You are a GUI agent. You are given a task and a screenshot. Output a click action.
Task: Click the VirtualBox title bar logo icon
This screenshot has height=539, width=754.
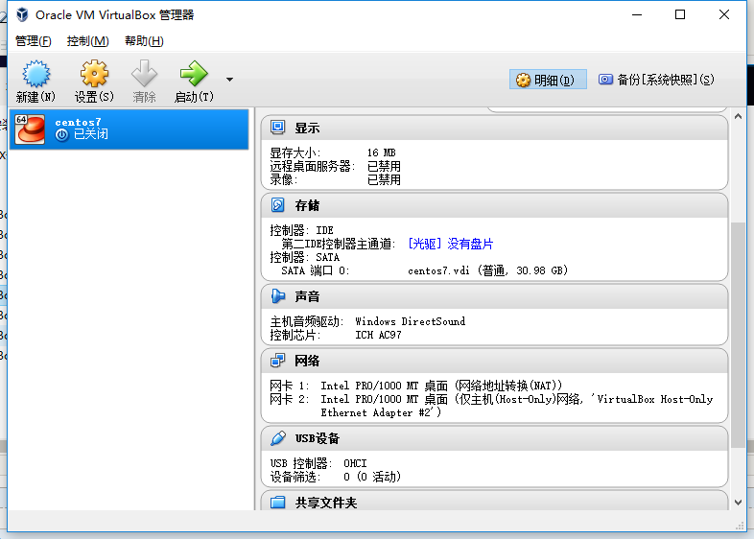22,15
